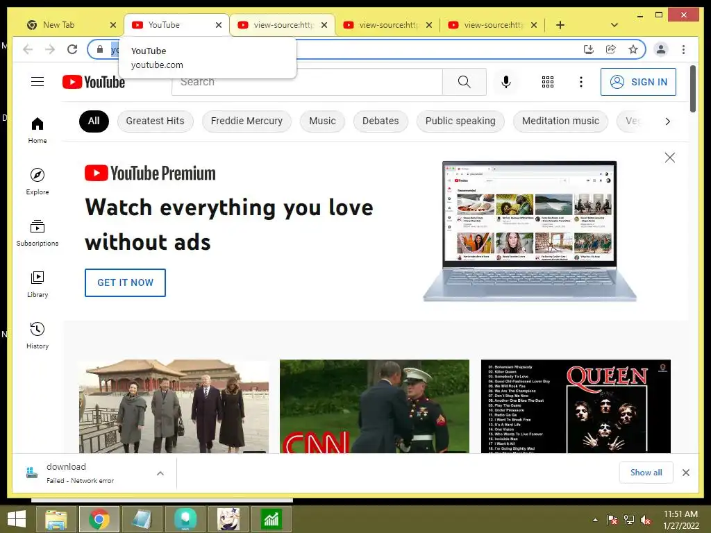Bookmark this page with star icon
711x533 pixels.
(x=633, y=49)
